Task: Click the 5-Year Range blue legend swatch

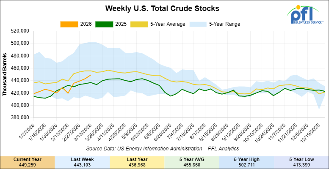Action: (197, 24)
